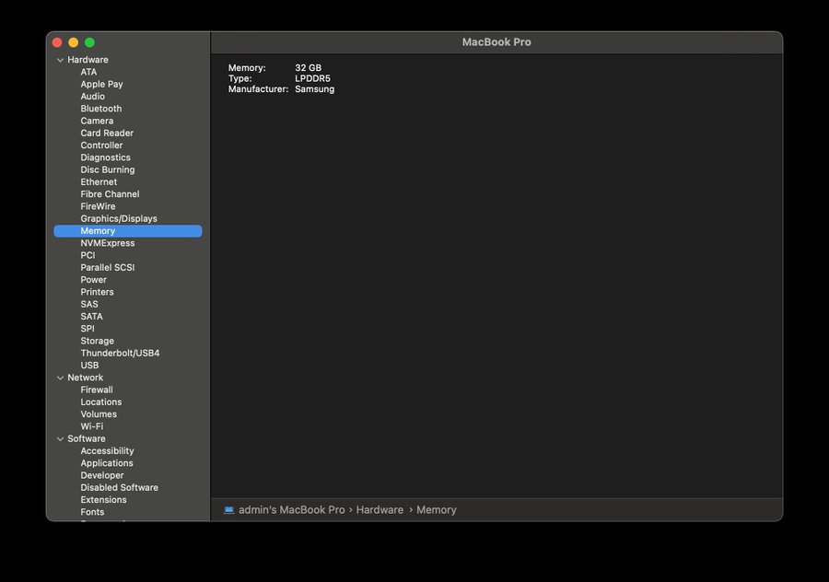Collapse the Software section chevron
The width and height of the screenshot is (829, 582).
[x=60, y=438]
